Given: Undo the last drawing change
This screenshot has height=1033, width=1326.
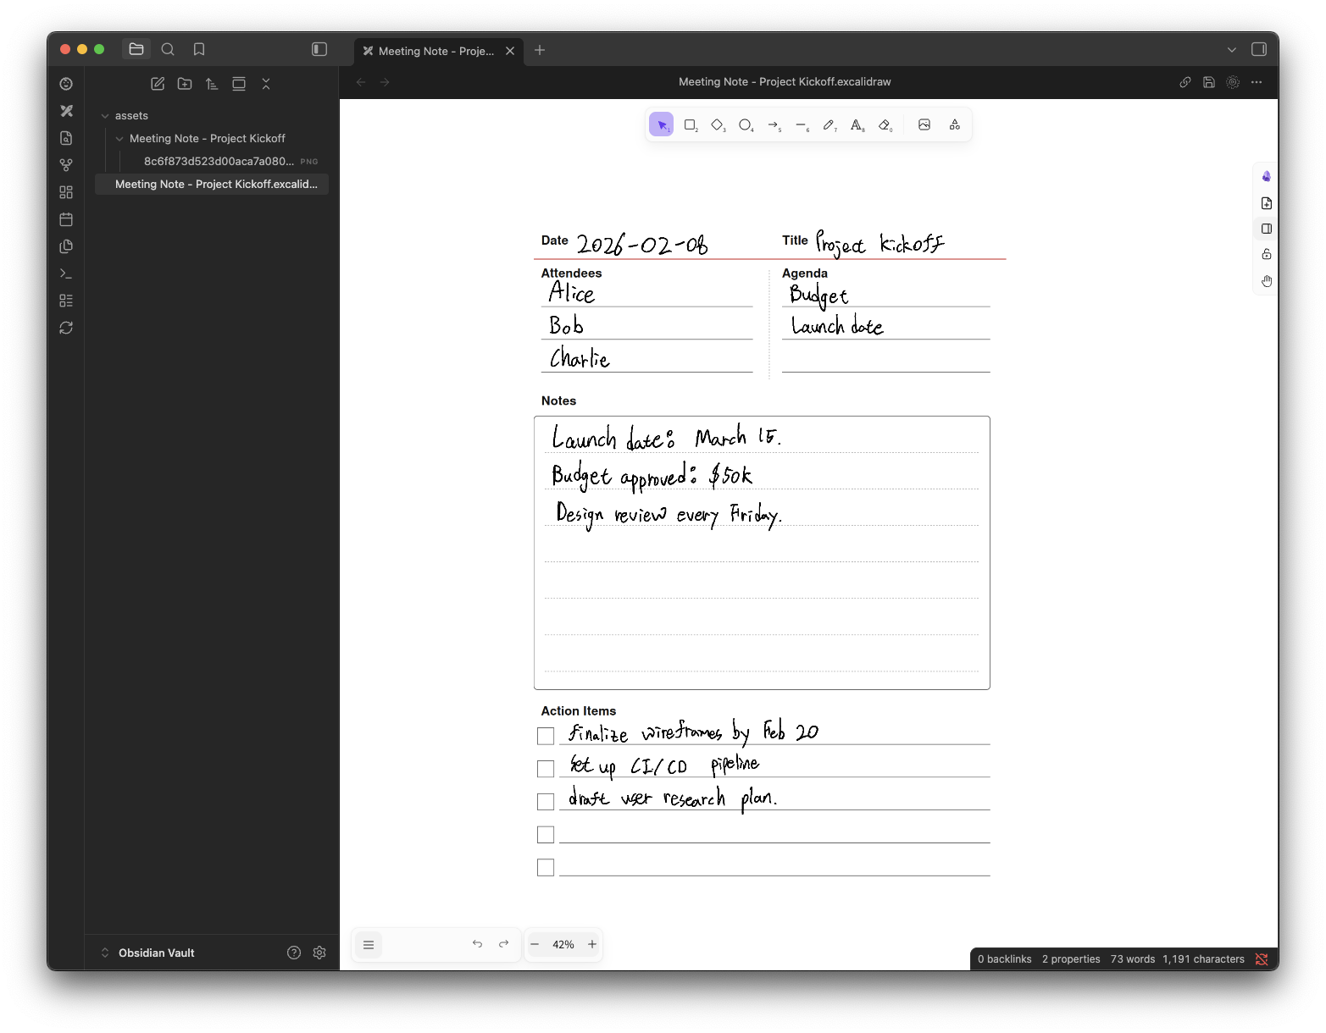Looking at the screenshot, I should click(x=476, y=944).
